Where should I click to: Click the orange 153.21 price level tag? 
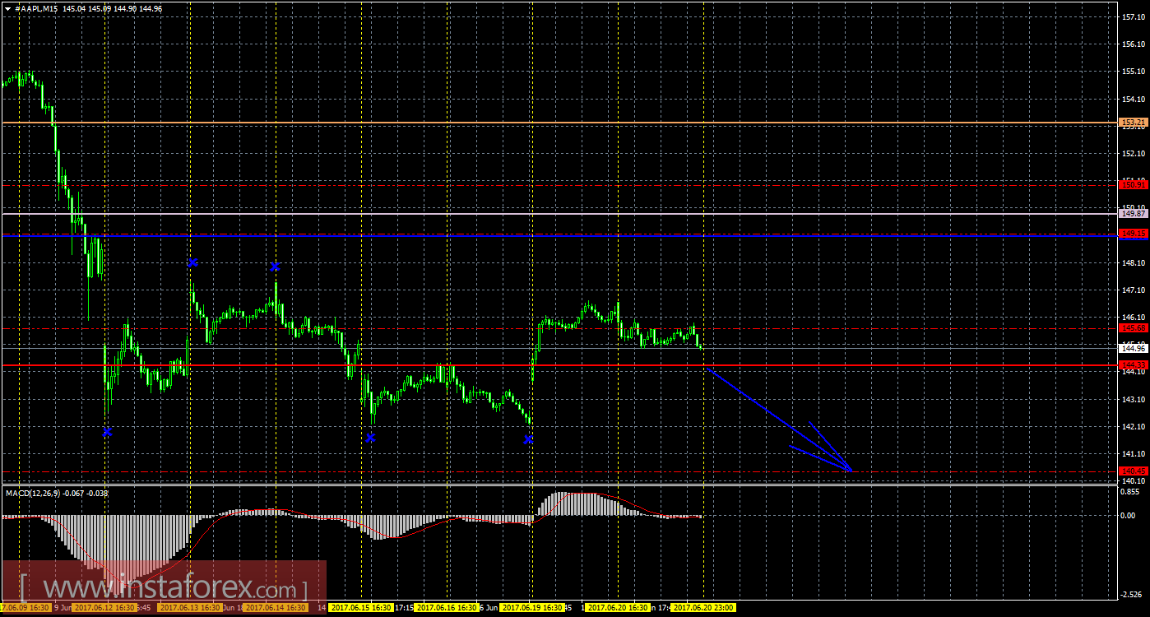pyautogui.click(x=1133, y=123)
